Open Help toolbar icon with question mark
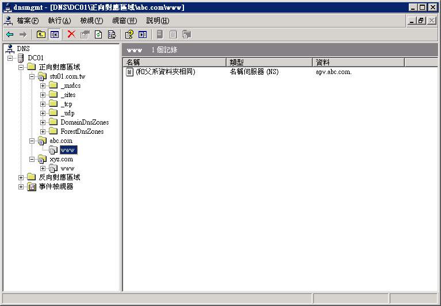Image resolution: width=441 pixels, height=306 pixels. (x=129, y=34)
